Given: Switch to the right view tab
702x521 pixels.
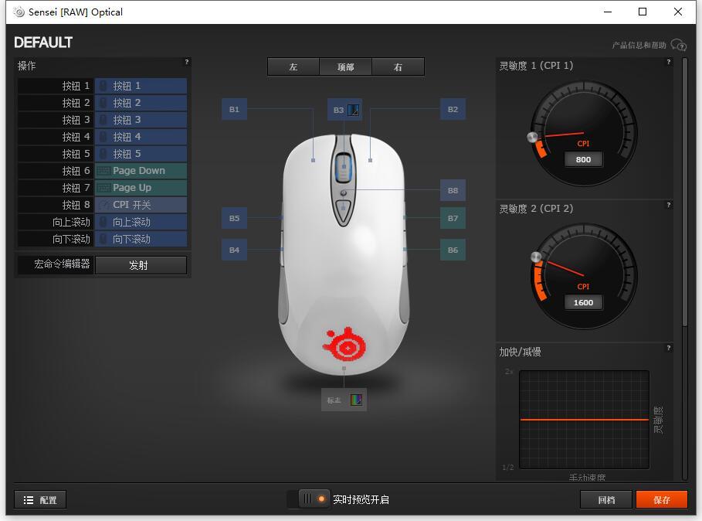Looking at the screenshot, I should click(x=398, y=66).
